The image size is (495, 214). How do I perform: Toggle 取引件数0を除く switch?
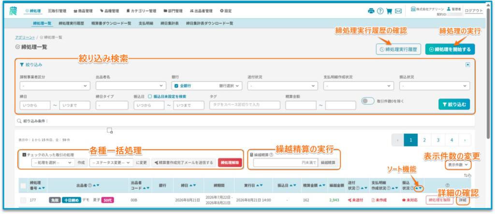point(367,101)
